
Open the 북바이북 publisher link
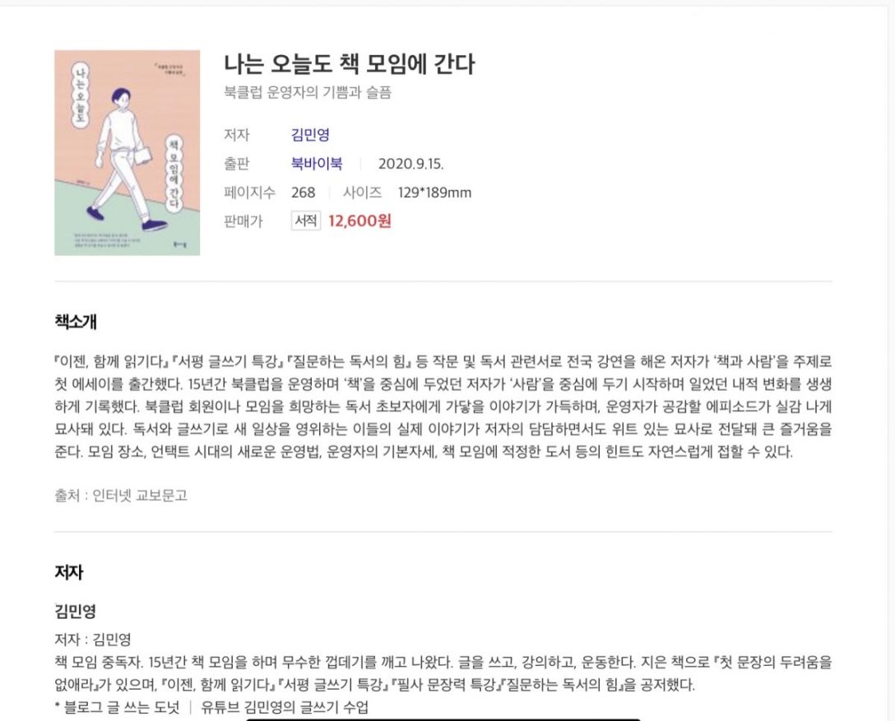(x=317, y=164)
